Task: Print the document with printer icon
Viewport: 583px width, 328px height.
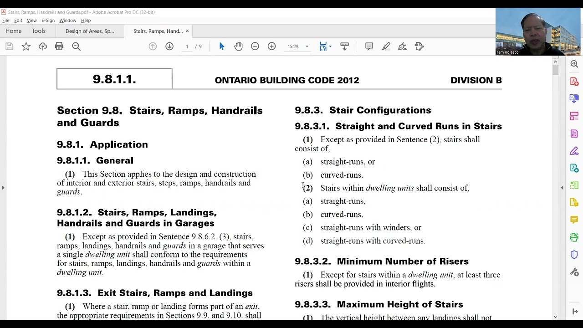Action: click(x=59, y=46)
